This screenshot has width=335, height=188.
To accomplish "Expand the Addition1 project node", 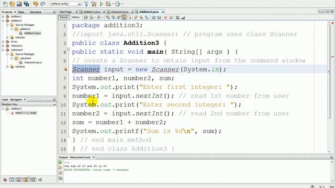I will [x=3, y=16].
